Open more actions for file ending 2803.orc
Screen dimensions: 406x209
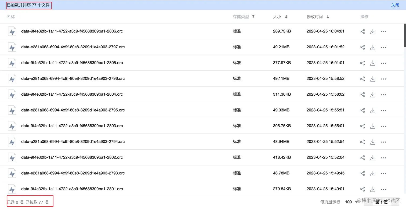383,127
